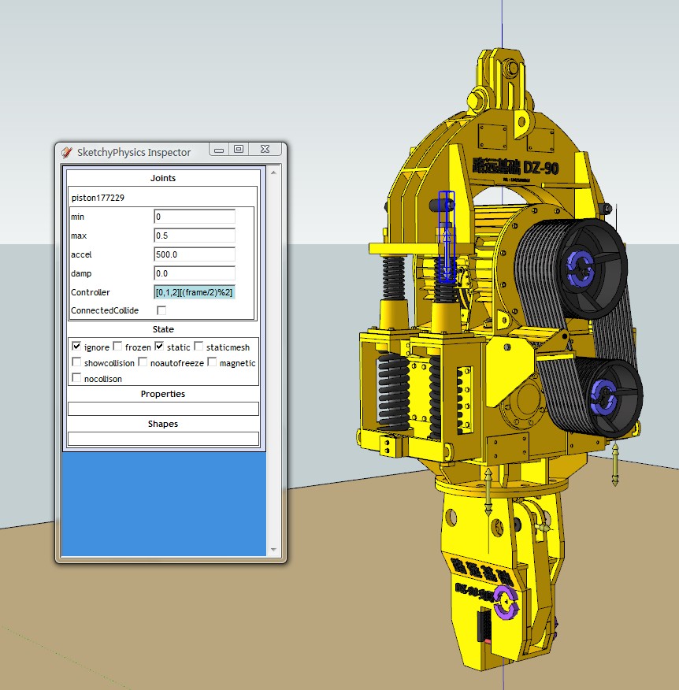The image size is (679, 690).
Task: Click the SketchyPhysics Inspector title icon
Action: coord(67,152)
